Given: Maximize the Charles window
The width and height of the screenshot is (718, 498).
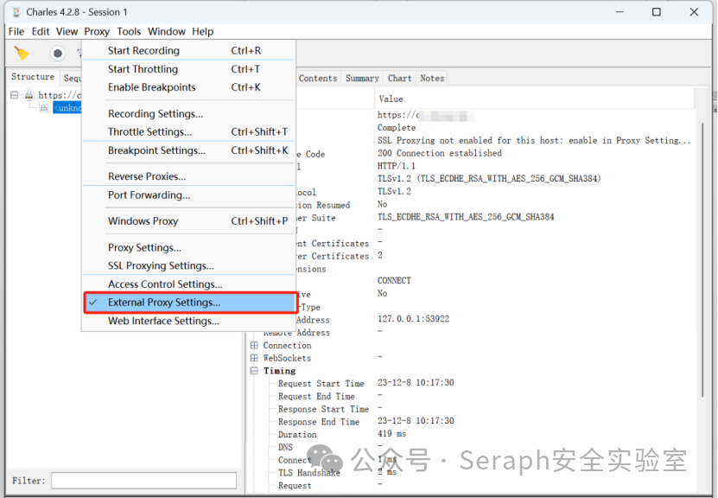Looking at the screenshot, I should [x=657, y=12].
